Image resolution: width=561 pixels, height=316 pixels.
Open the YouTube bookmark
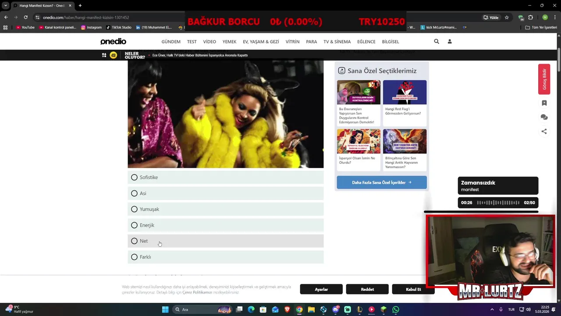[x=25, y=27]
